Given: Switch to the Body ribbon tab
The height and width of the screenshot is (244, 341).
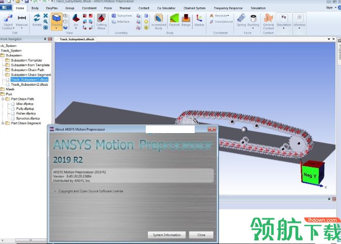Looking at the screenshot, I should click(35, 8).
